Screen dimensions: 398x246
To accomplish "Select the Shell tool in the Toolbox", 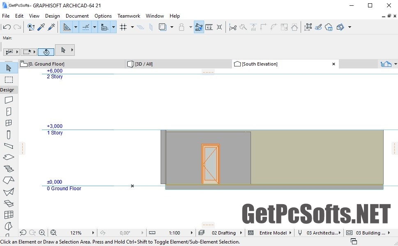I will click(x=9, y=192).
